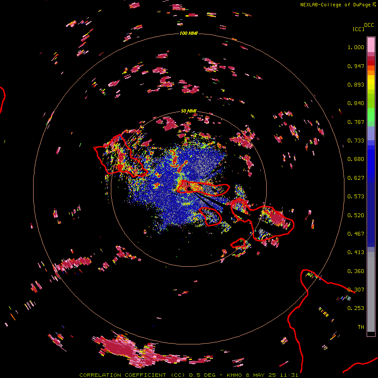Click the 0.5 DEG elevation text
This screenshot has width=378, height=378.
202,375
